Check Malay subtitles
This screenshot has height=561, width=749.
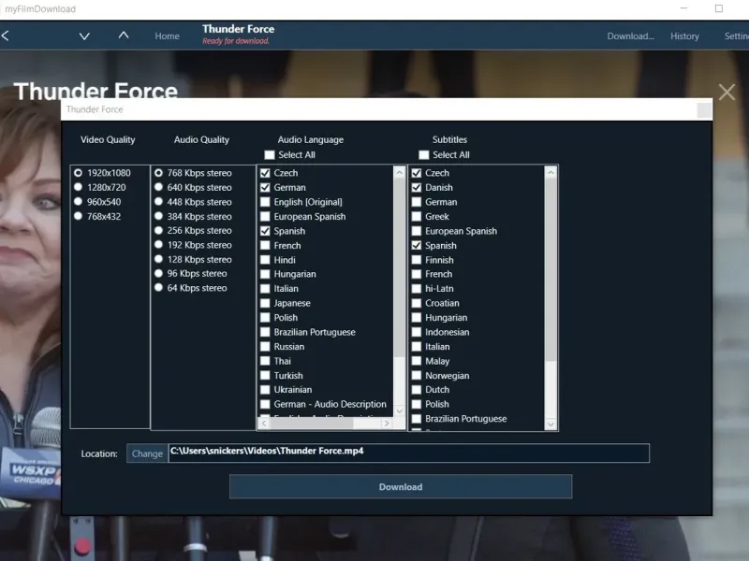point(417,361)
